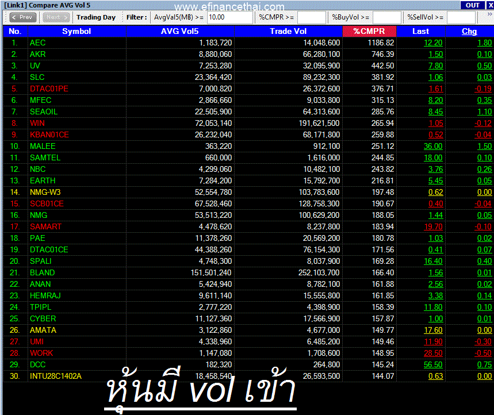
Task: Click the UMI change value -0.30
Action: pyautogui.click(x=483, y=341)
